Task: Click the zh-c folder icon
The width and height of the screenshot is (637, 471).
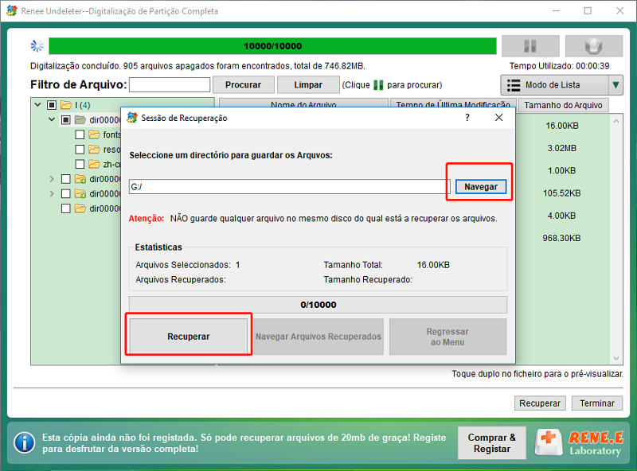Action: (x=94, y=164)
